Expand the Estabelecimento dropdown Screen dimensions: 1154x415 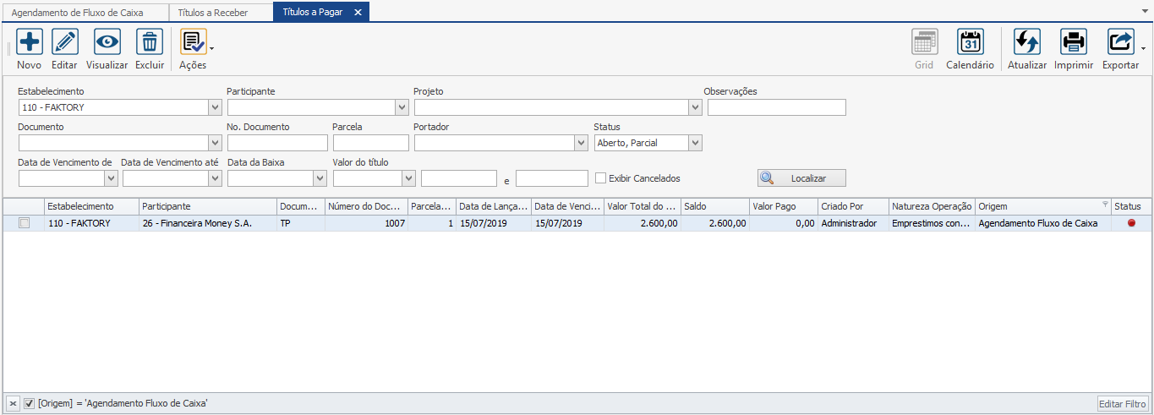[215, 107]
